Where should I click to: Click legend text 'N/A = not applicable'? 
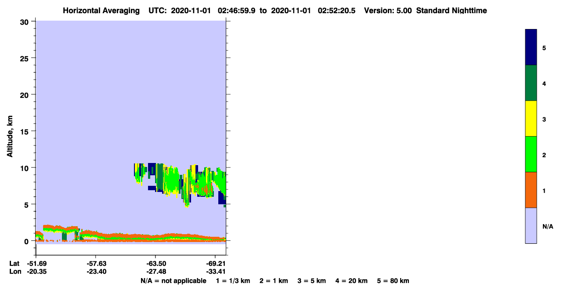173,281
